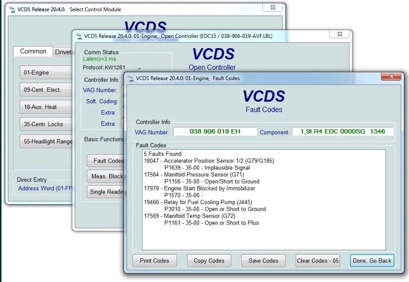
Task: Select fault line 18047 Accelerator Position Sensor
Action: pyautogui.click(x=209, y=161)
